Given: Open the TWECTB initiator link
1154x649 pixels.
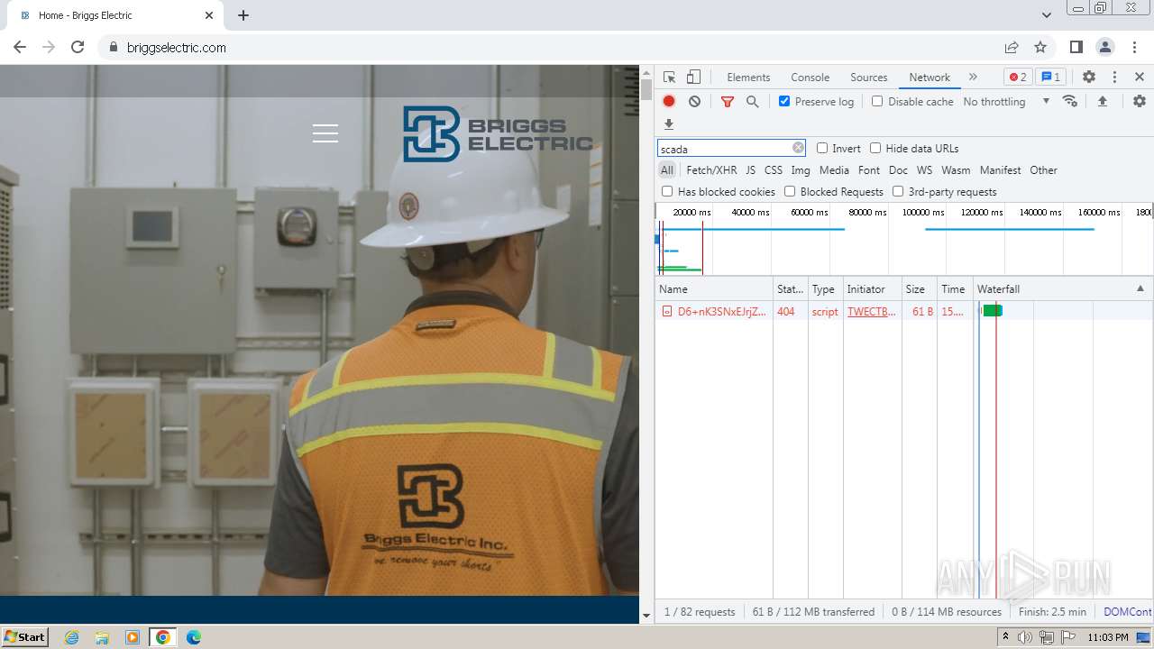Looking at the screenshot, I should point(871,312).
